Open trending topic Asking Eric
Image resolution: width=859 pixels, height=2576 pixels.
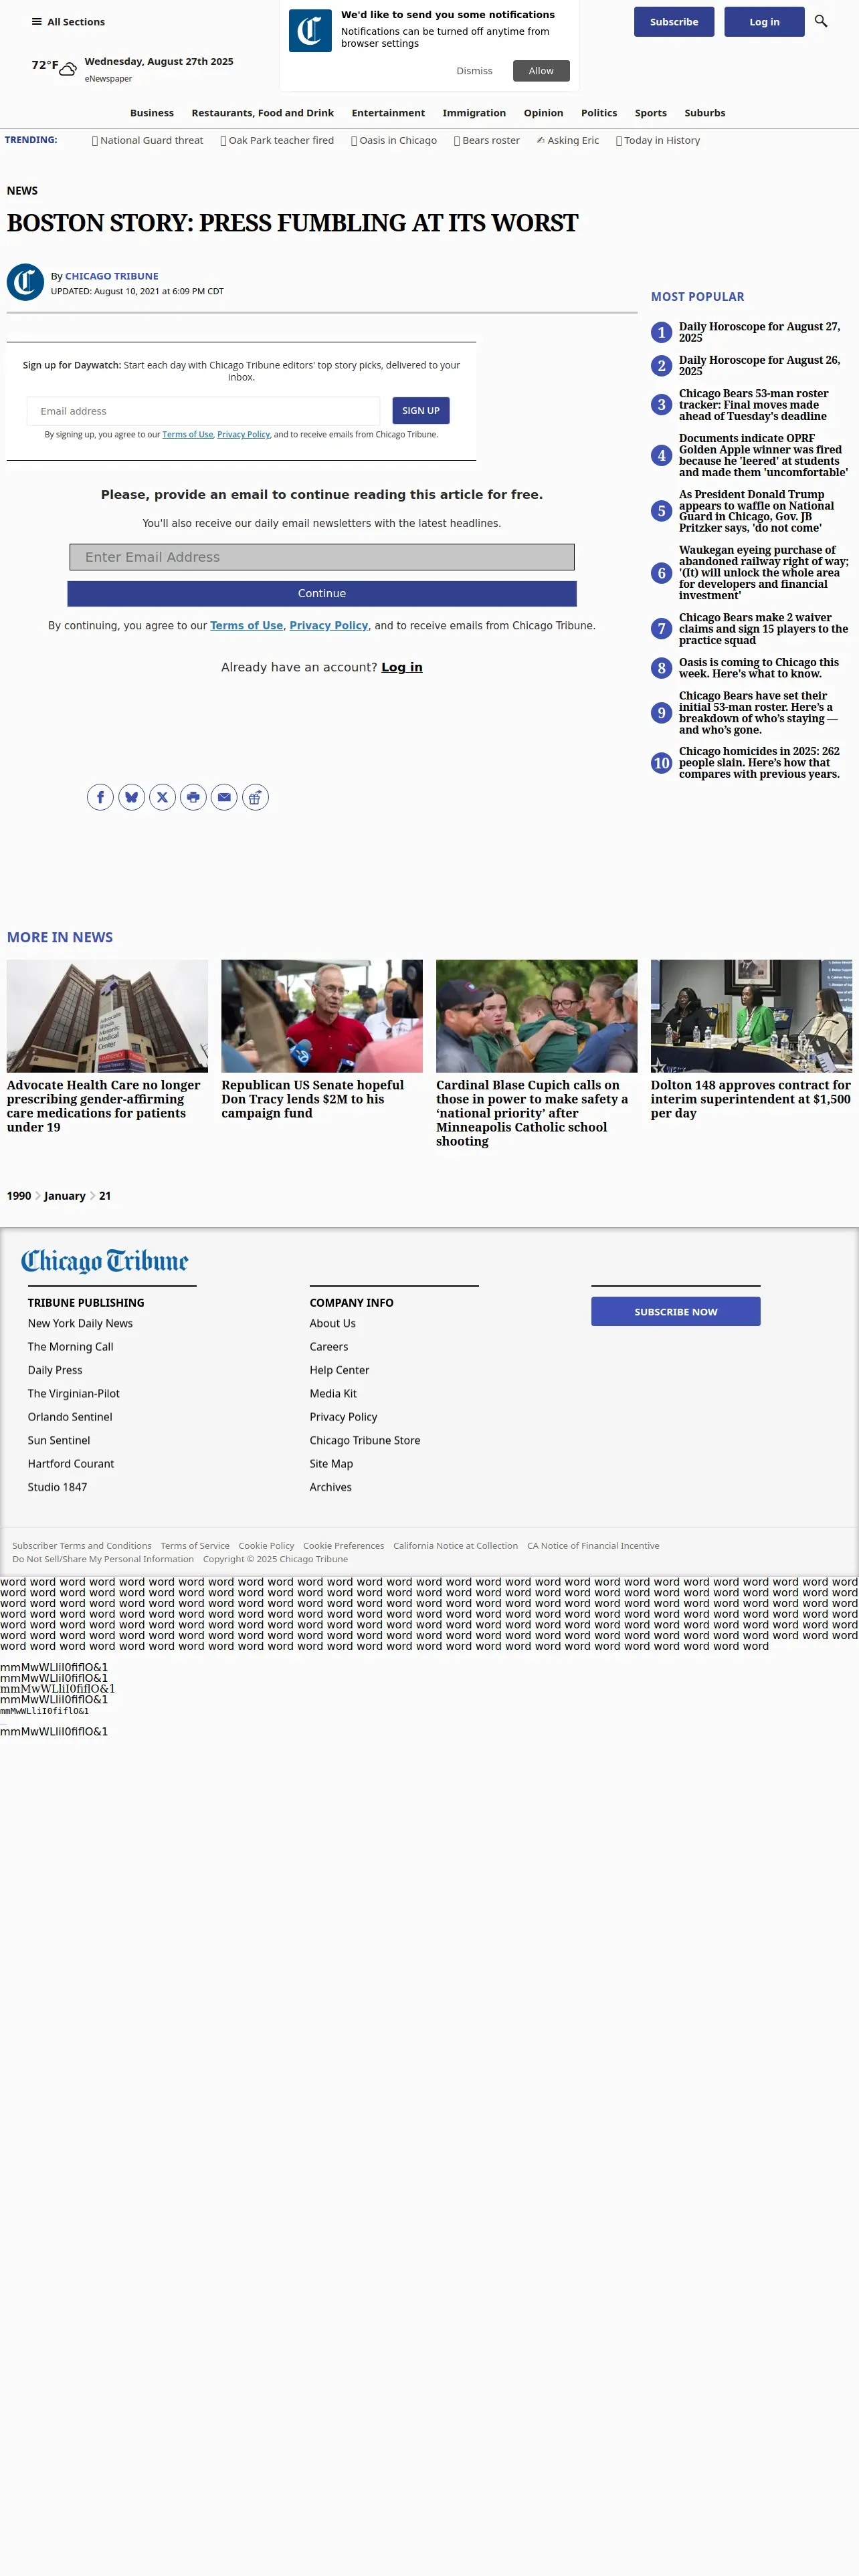click(568, 141)
